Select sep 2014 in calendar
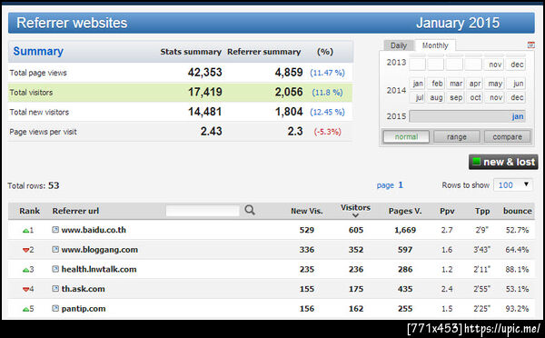Viewport: 545px width, 338px height. (x=456, y=97)
